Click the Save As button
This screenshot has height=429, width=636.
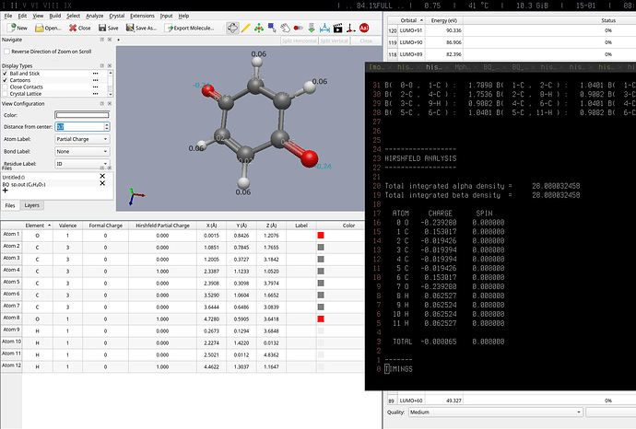coord(140,29)
